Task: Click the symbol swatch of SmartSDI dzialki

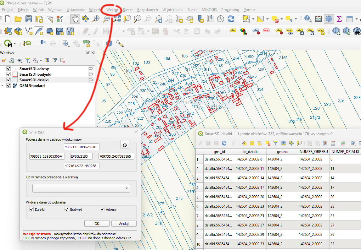Action: click(15, 80)
